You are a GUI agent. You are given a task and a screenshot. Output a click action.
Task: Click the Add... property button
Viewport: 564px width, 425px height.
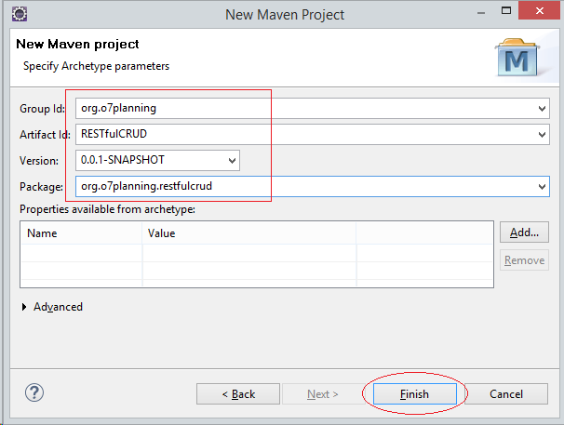[524, 232]
